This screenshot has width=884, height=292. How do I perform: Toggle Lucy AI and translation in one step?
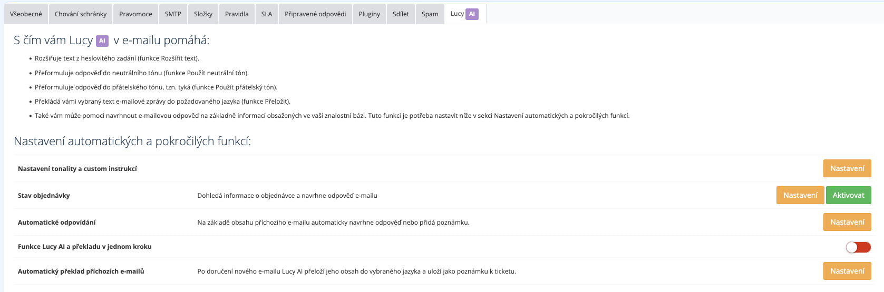858,247
